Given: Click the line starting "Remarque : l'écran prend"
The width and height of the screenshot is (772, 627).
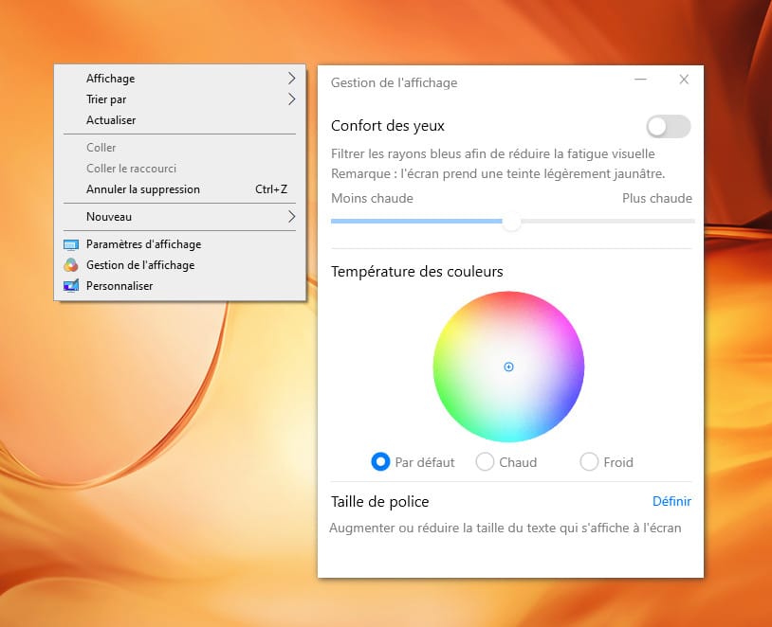Looking at the screenshot, I should tap(498, 173).
